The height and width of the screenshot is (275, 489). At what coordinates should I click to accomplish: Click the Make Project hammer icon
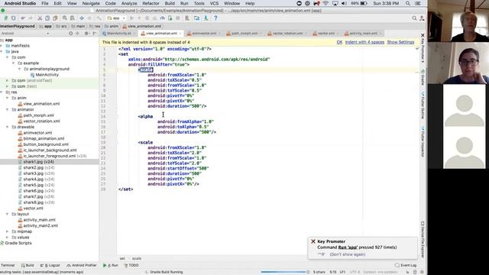coord(99,18)
